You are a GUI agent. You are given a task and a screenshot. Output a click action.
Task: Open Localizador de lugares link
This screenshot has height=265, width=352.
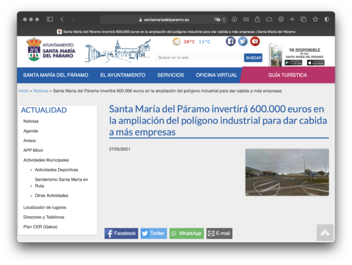click(x=44, y=207)
